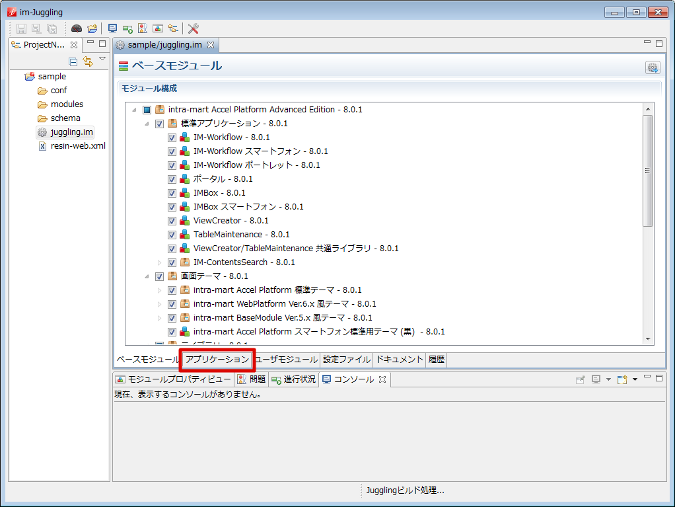This screenshot has height=507, width=675.
Task: Minimize the project navigator panel
Action: (x=90, y=42)
